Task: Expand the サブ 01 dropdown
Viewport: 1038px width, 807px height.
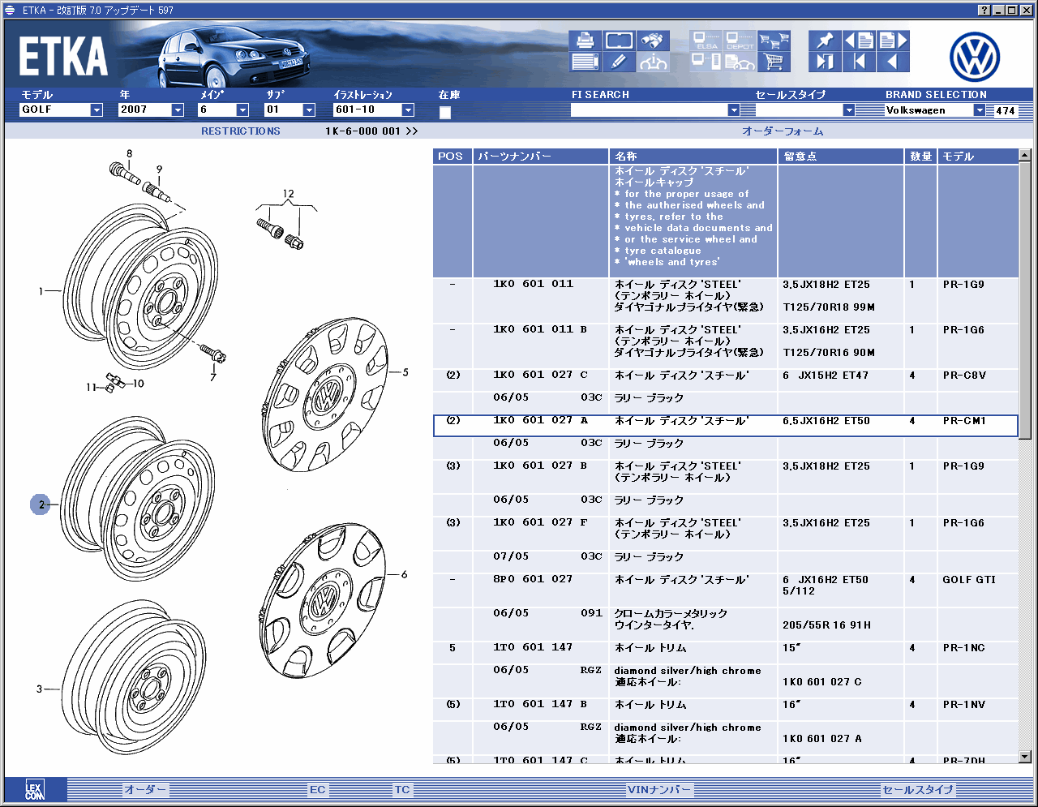Action: [309, 110]
